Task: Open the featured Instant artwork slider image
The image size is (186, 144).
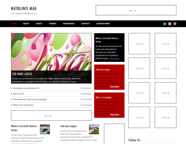Action: pyautogui.click(x=51, y=52)
